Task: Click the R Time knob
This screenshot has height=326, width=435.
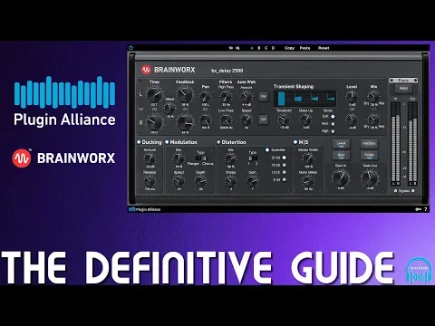Action: coord(155,122)
